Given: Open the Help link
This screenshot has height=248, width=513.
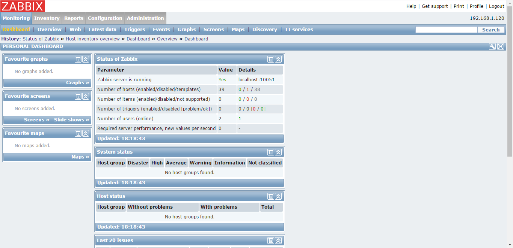Looking at the screenshot, I should [x=411, y=6].
